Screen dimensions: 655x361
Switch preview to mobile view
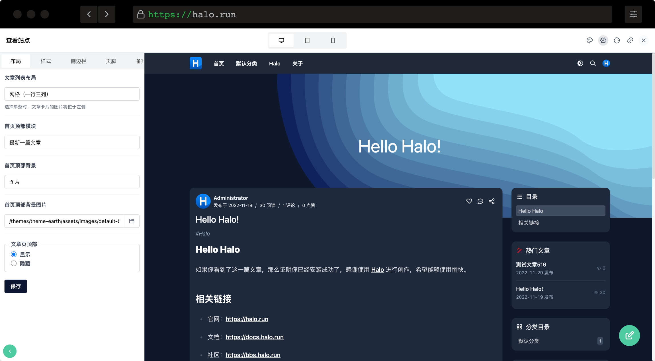[x=332, y=40]
